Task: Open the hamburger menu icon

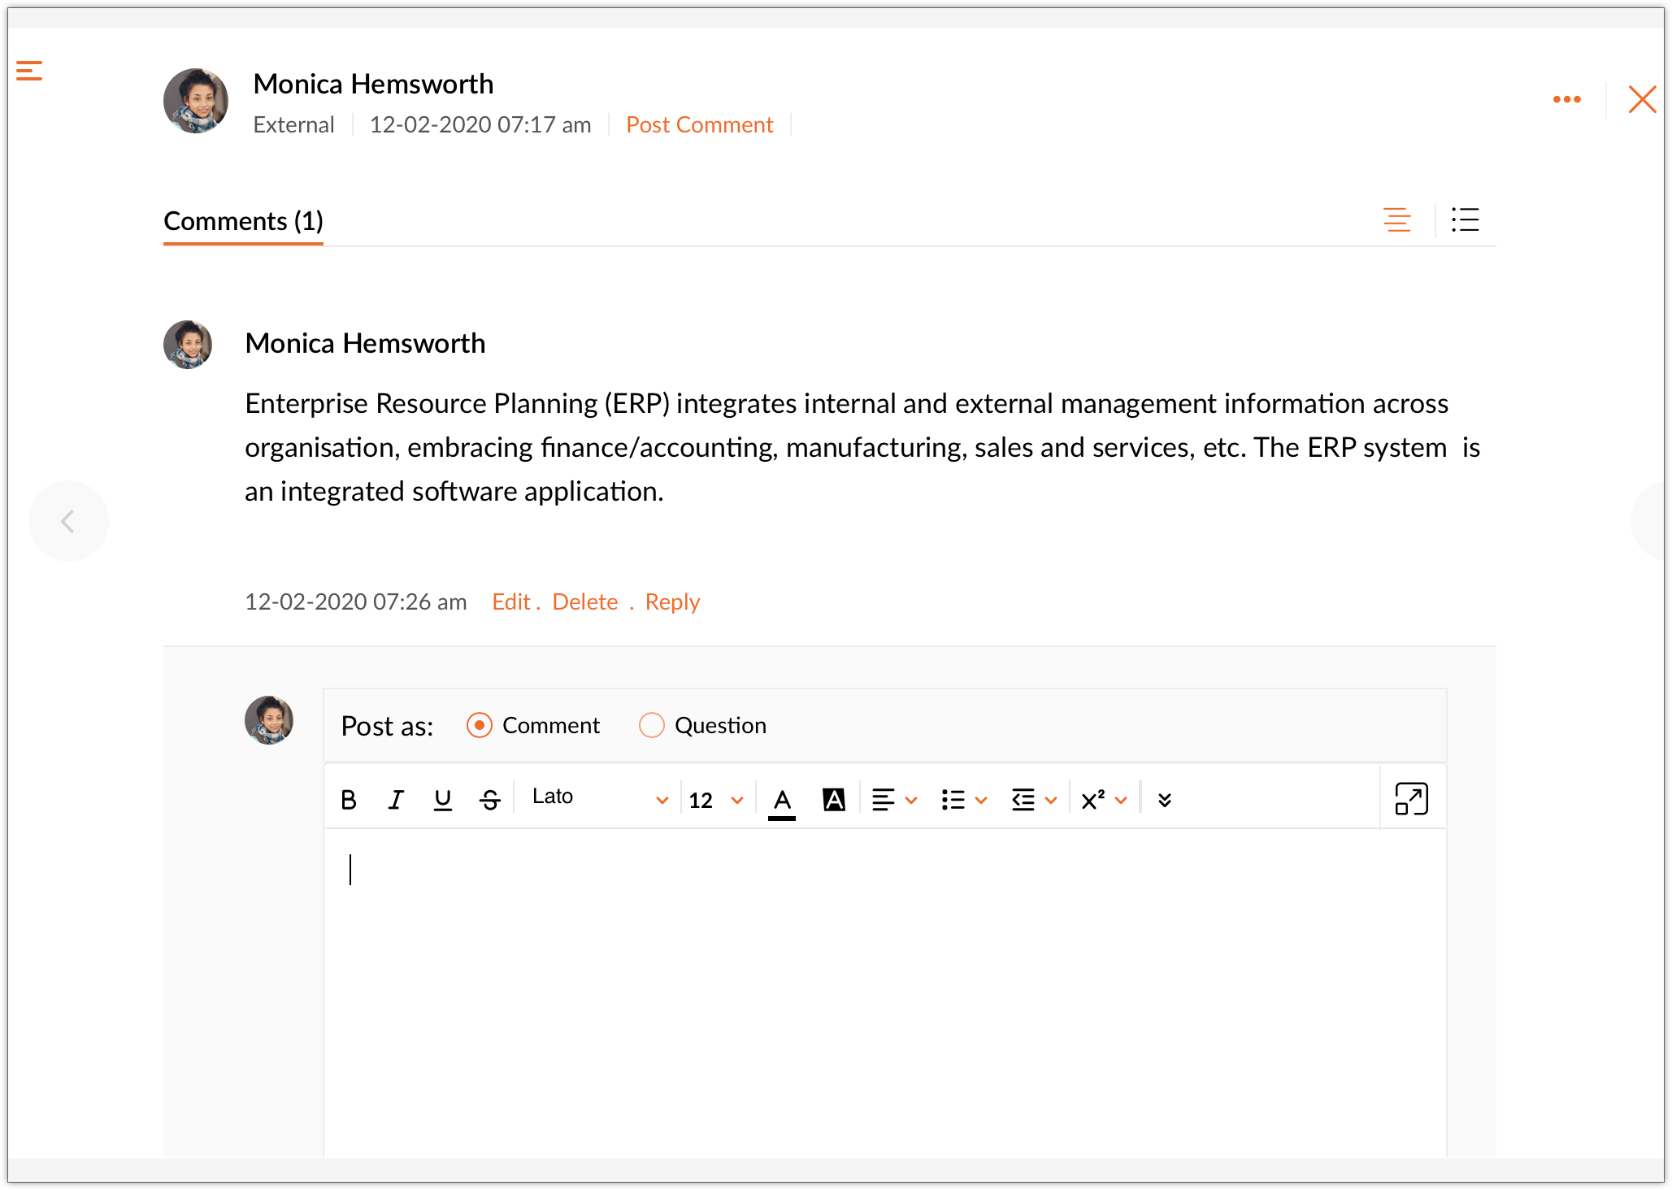Action: click(x=29, y=71)
